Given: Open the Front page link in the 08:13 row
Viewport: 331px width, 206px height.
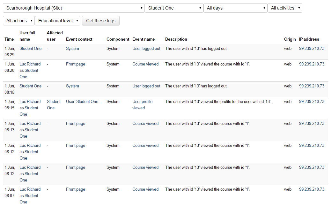Looking at the screenshot, I should click(76, 124).
